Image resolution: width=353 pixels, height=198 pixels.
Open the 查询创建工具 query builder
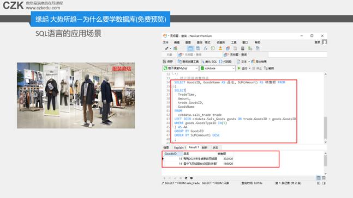click(188, 61)
